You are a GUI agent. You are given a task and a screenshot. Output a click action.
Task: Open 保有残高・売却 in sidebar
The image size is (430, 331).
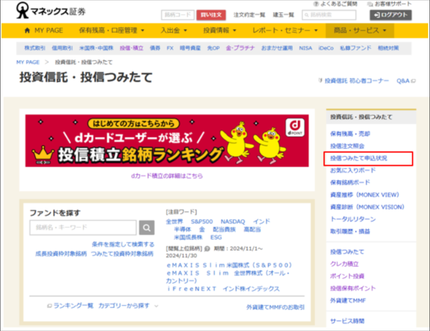[350, 134]
